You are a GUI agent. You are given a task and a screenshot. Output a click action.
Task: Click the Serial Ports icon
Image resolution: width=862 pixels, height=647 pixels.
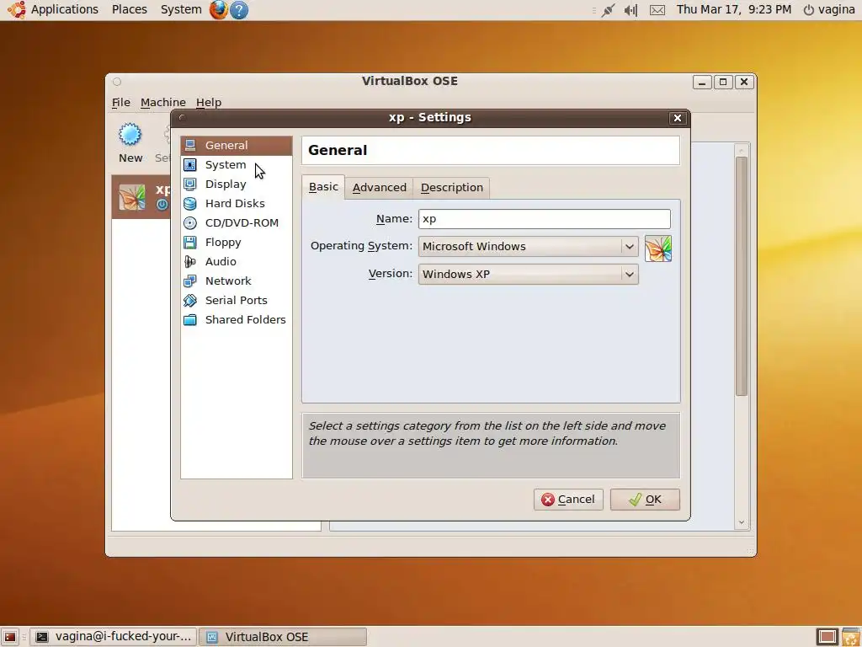[x=190, y=301]
